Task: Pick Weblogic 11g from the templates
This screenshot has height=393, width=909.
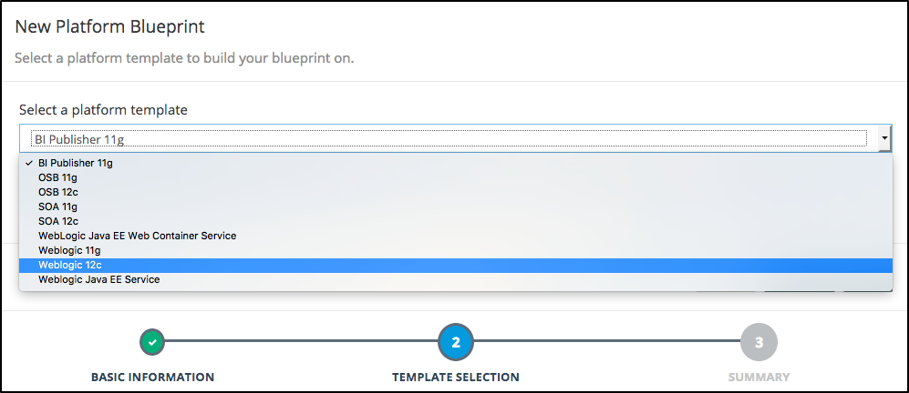Action: [69, 250]
